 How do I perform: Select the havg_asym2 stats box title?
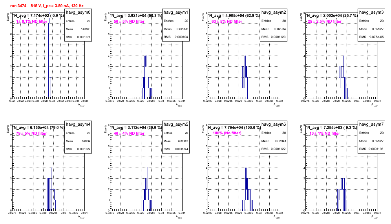[274, 13]
